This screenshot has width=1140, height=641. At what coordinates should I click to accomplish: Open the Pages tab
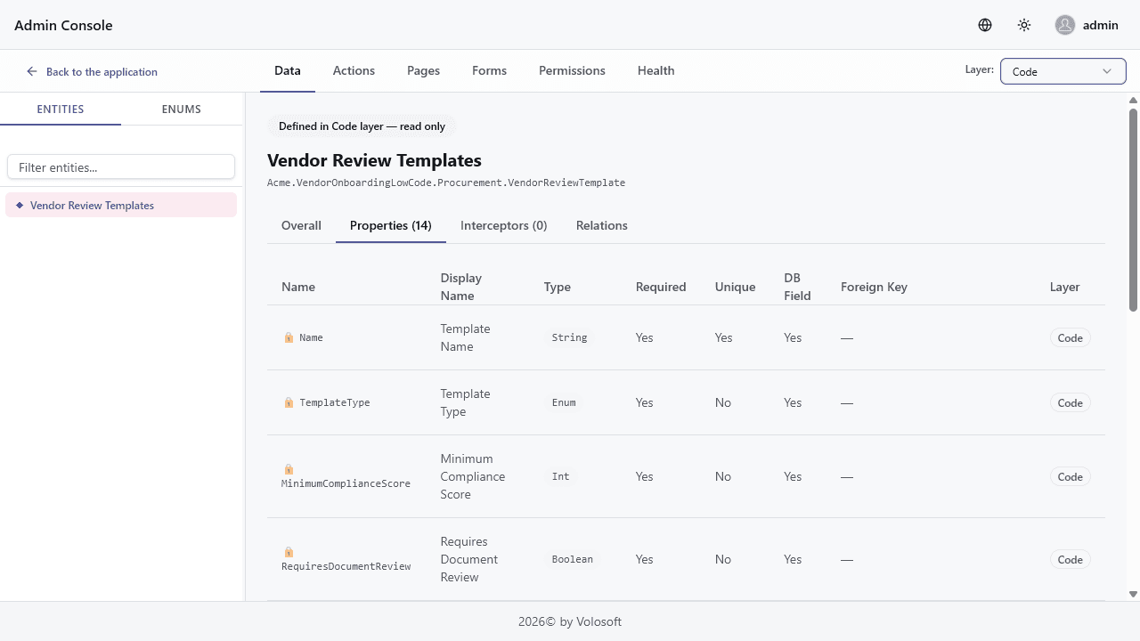point(423,70)
